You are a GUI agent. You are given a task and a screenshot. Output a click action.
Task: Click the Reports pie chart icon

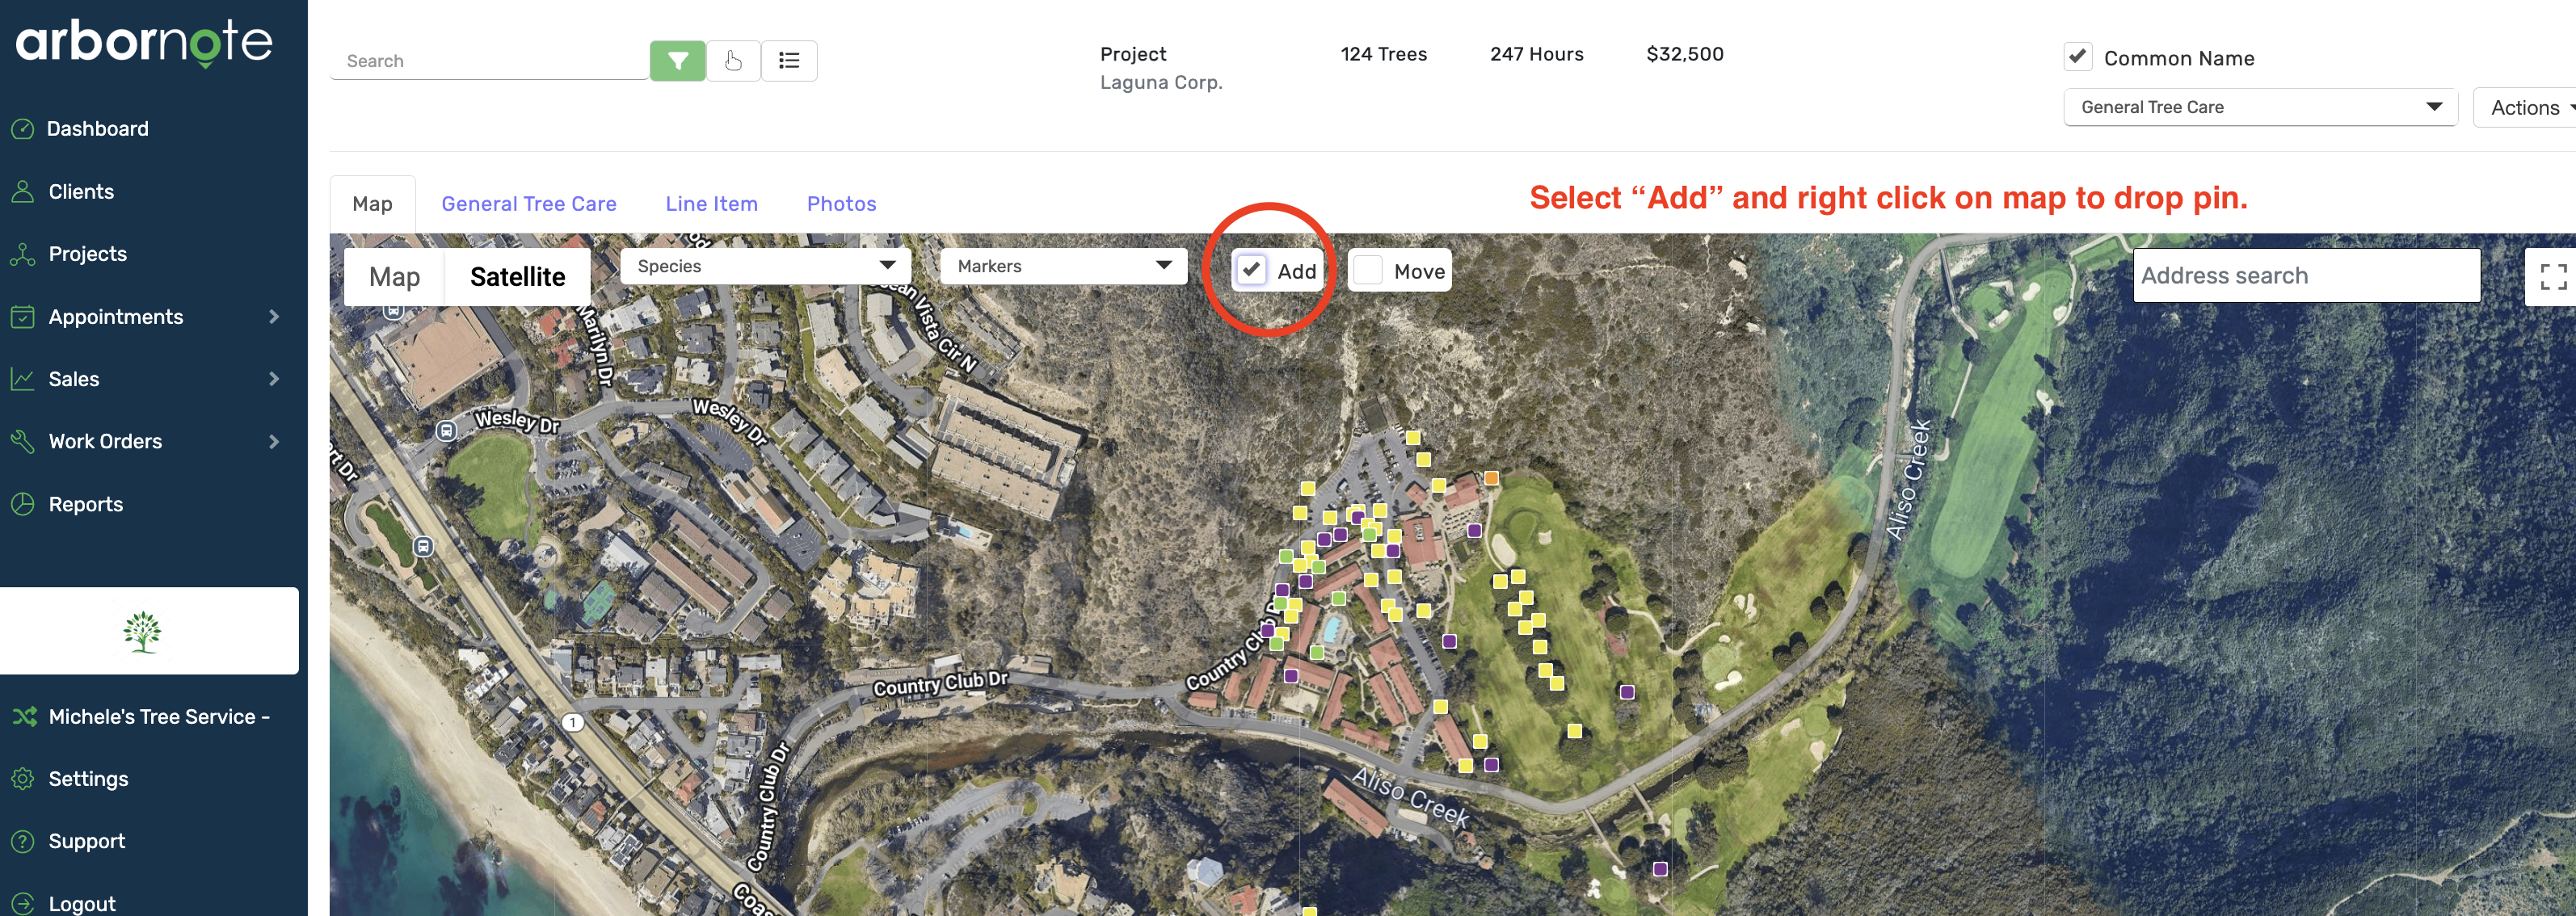[22, 504]
